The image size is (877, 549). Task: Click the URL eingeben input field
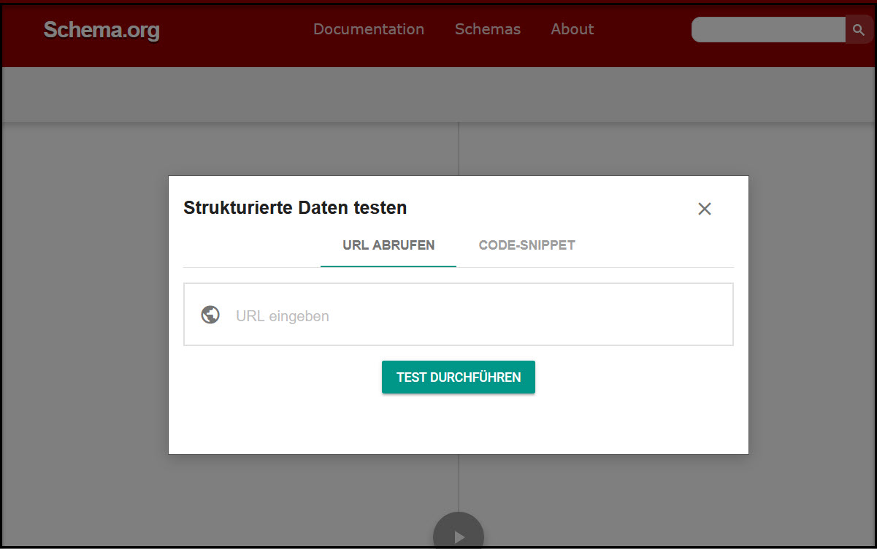[x=459, y=315]
